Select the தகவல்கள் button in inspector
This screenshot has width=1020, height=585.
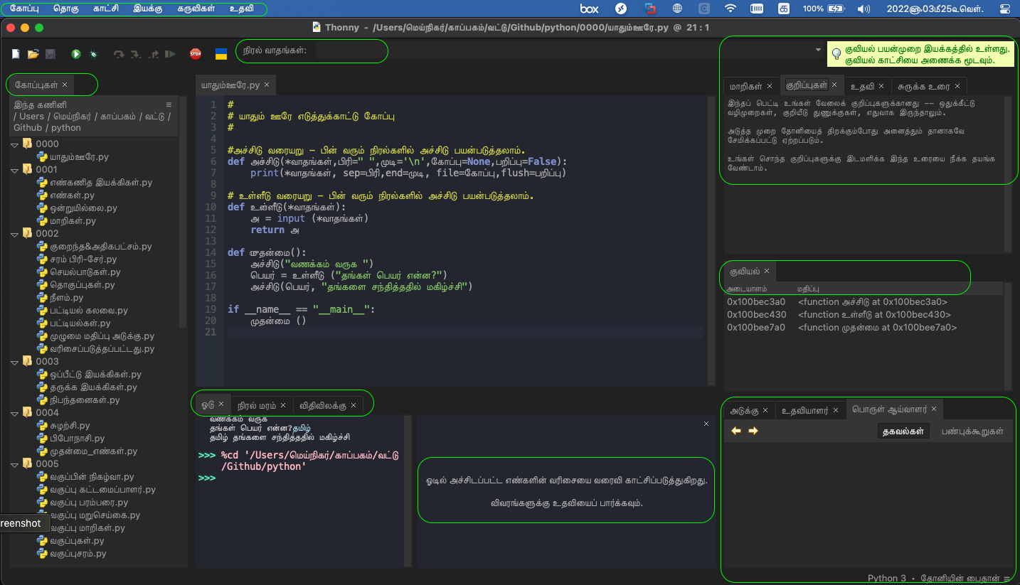tap(903, 431)
